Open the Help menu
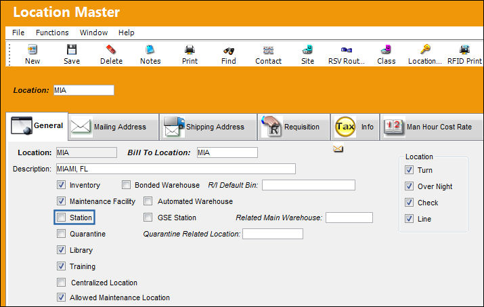The image size is (484, 307). point(127,33)
